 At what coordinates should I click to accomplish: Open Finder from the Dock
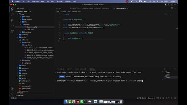[66, 102]
